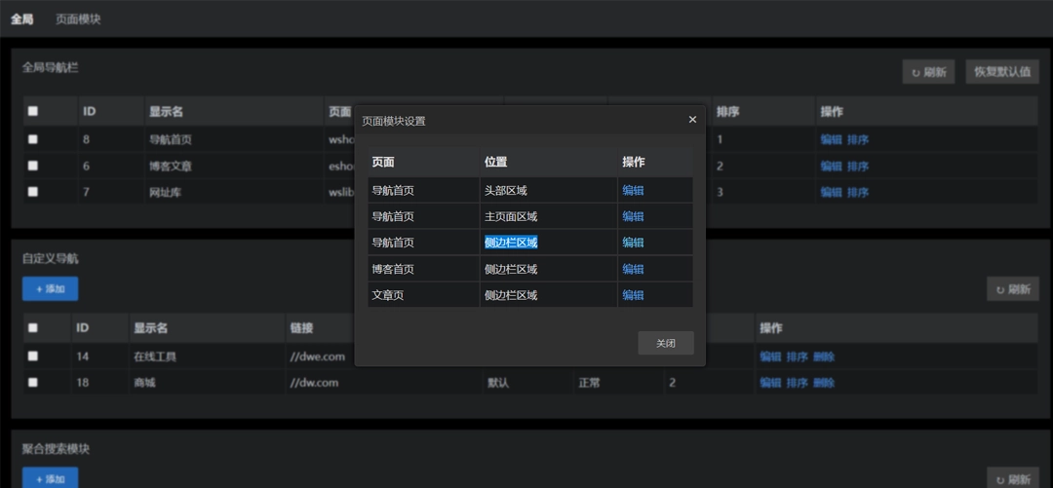The height and width of the screenshot is (488, 1053).
Task: Edit the 博客首页 侧边栏区域 module
Action: tap(633, 269)
